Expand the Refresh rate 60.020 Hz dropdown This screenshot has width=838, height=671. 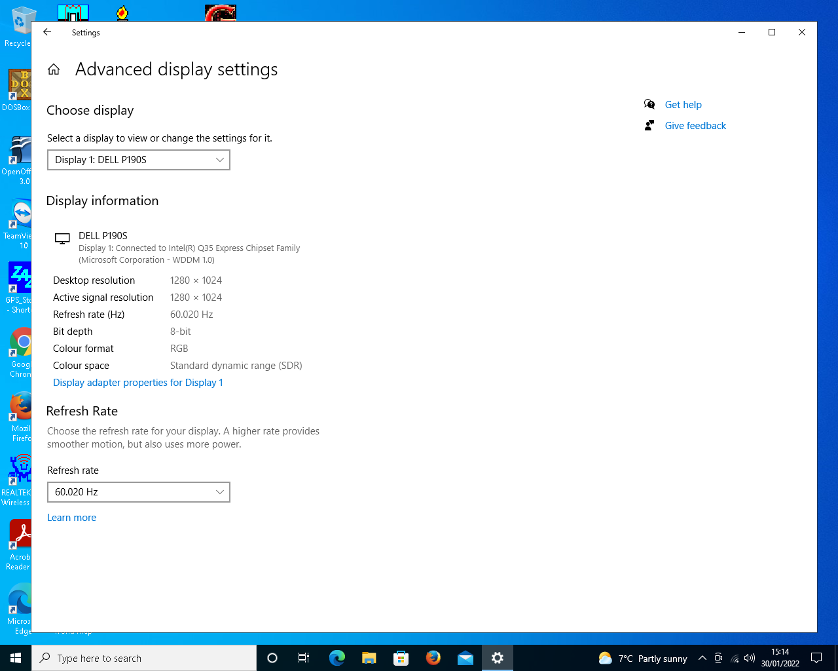[x=139, y=492]
